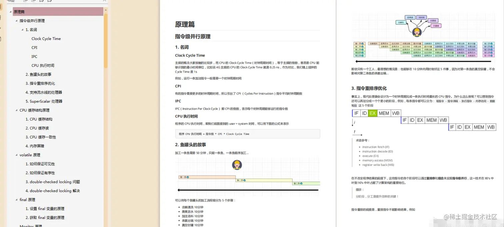Click the Clock Cycle Time subheading in document
The width and height of the screenshot is (504, 227).
coord(190,55)
